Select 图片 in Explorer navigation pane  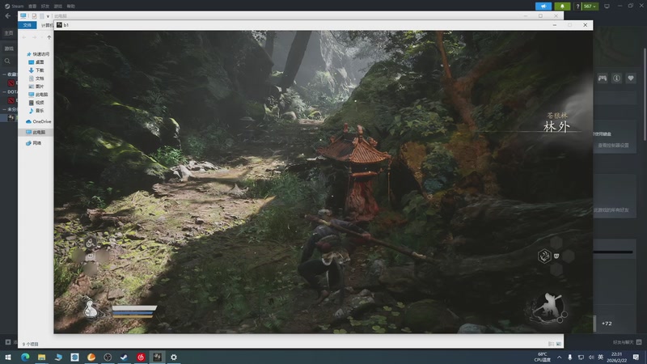[x=36, y=87]
